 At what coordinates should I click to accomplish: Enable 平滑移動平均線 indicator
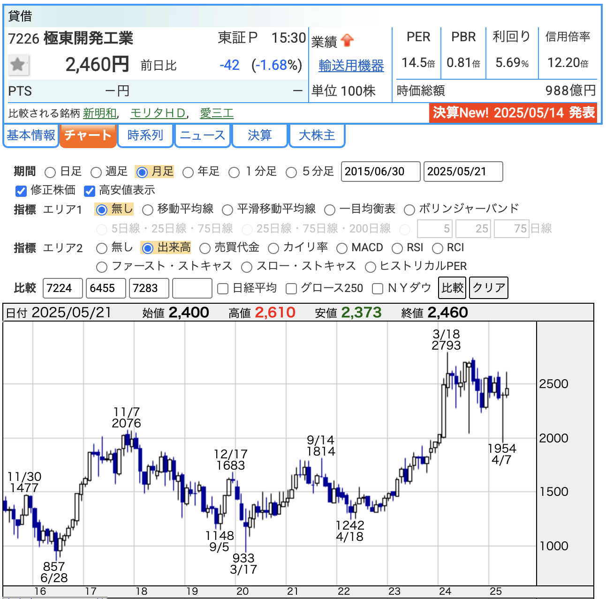pos(227,210)
